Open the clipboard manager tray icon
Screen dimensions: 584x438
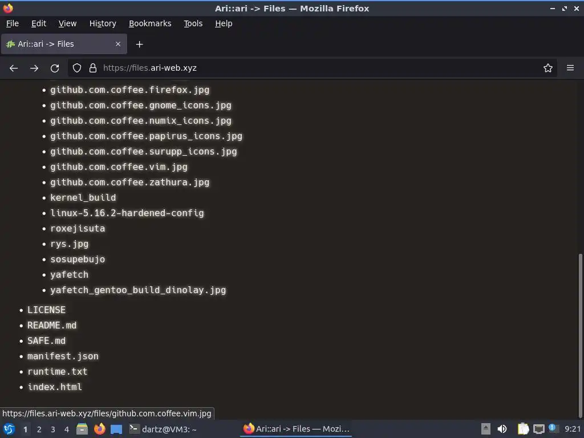click(x=524, y=429)
